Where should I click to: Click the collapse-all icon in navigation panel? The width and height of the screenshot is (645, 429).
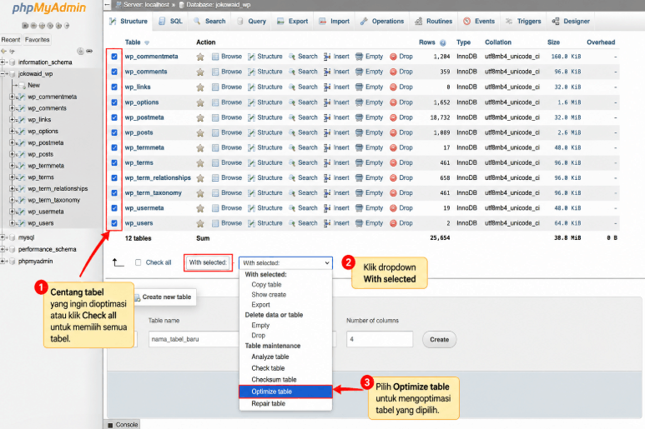tap(80, 52)
